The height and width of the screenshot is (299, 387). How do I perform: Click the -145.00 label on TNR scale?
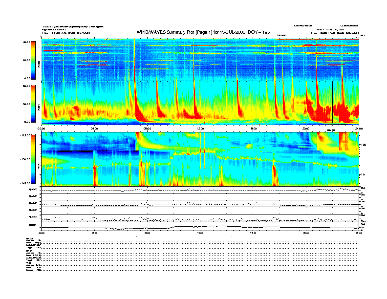click(26, 183)
